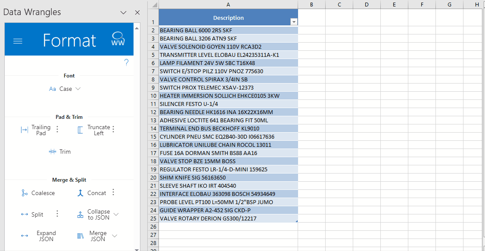
Task: Open the Data Wrangles pane options chevron
Action: click(x=124, y=12)
